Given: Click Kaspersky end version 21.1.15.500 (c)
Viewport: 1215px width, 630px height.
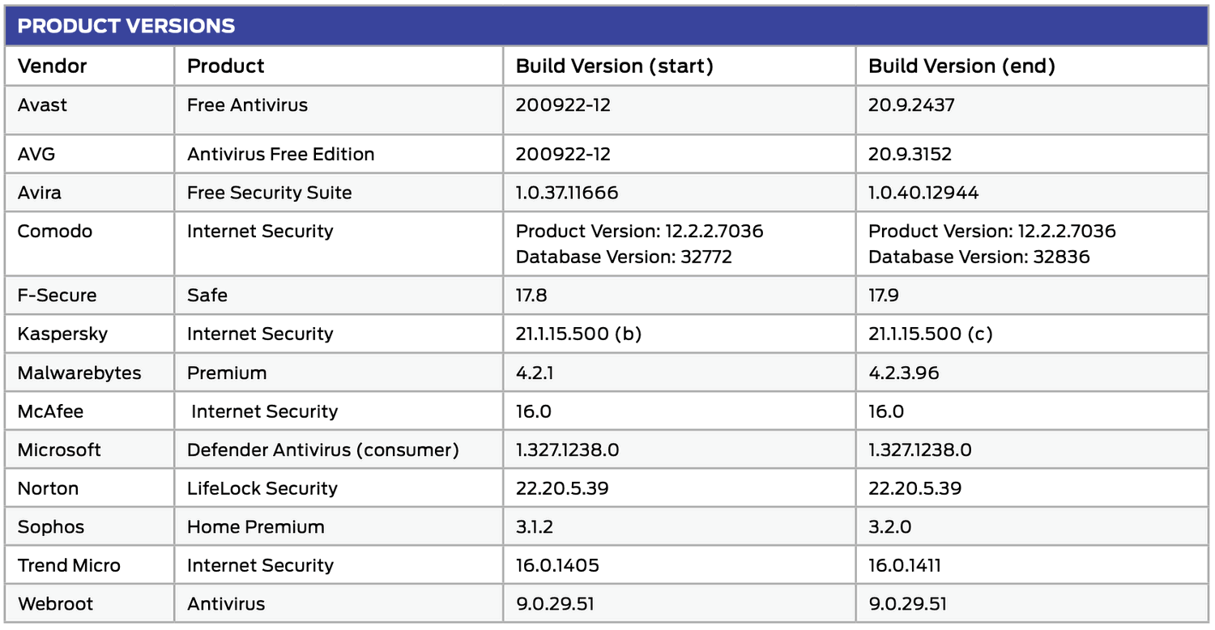Looking at the screenshot, I should point(931,334).
